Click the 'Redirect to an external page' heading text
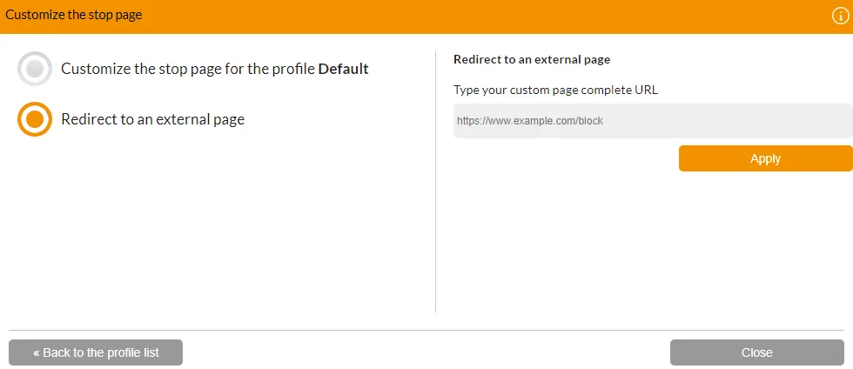 click(532, 59)
